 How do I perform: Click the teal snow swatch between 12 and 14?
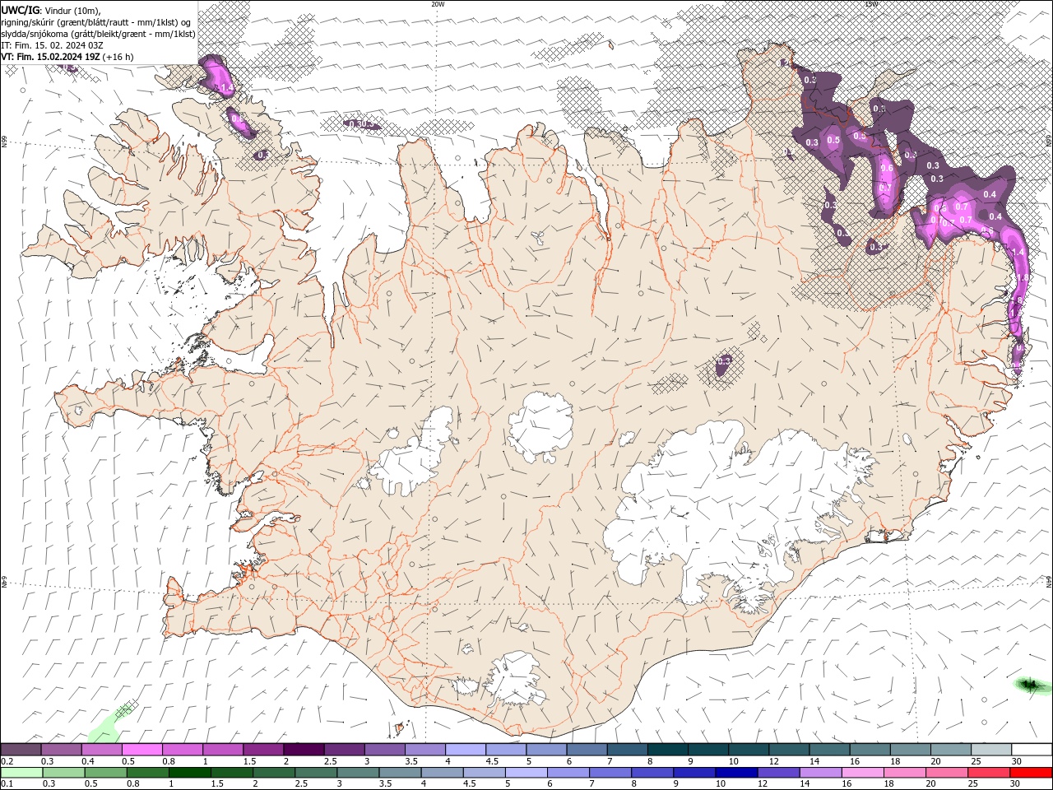click(787, 750)
